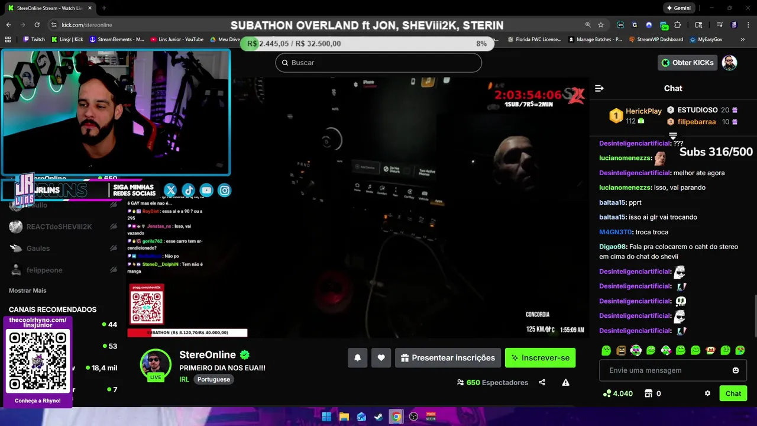757x426 pixels.
Task: Click notification bell for StereOnline
Action: (x=357, y=358)
